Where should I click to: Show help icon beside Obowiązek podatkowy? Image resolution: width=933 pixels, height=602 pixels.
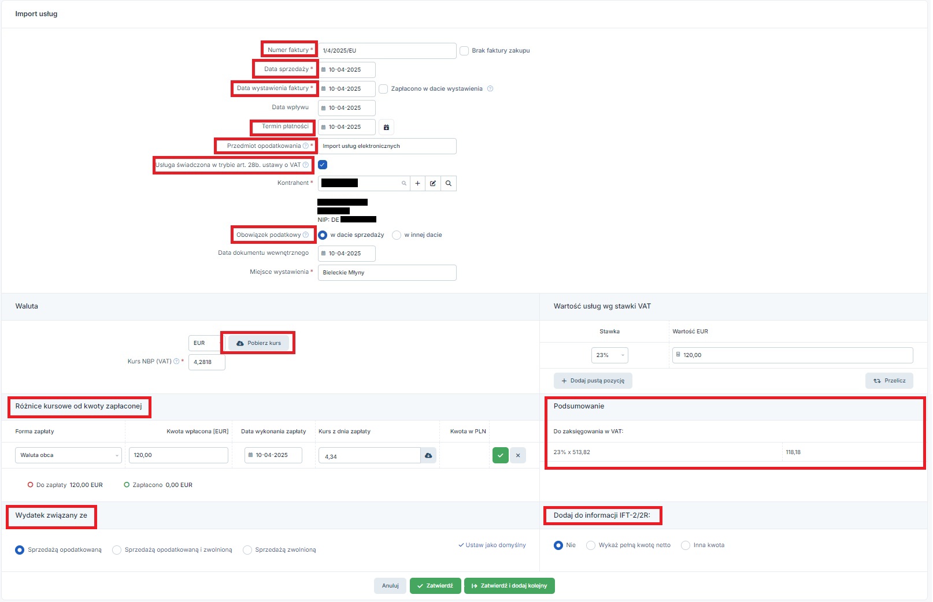(x=306, y=235)
